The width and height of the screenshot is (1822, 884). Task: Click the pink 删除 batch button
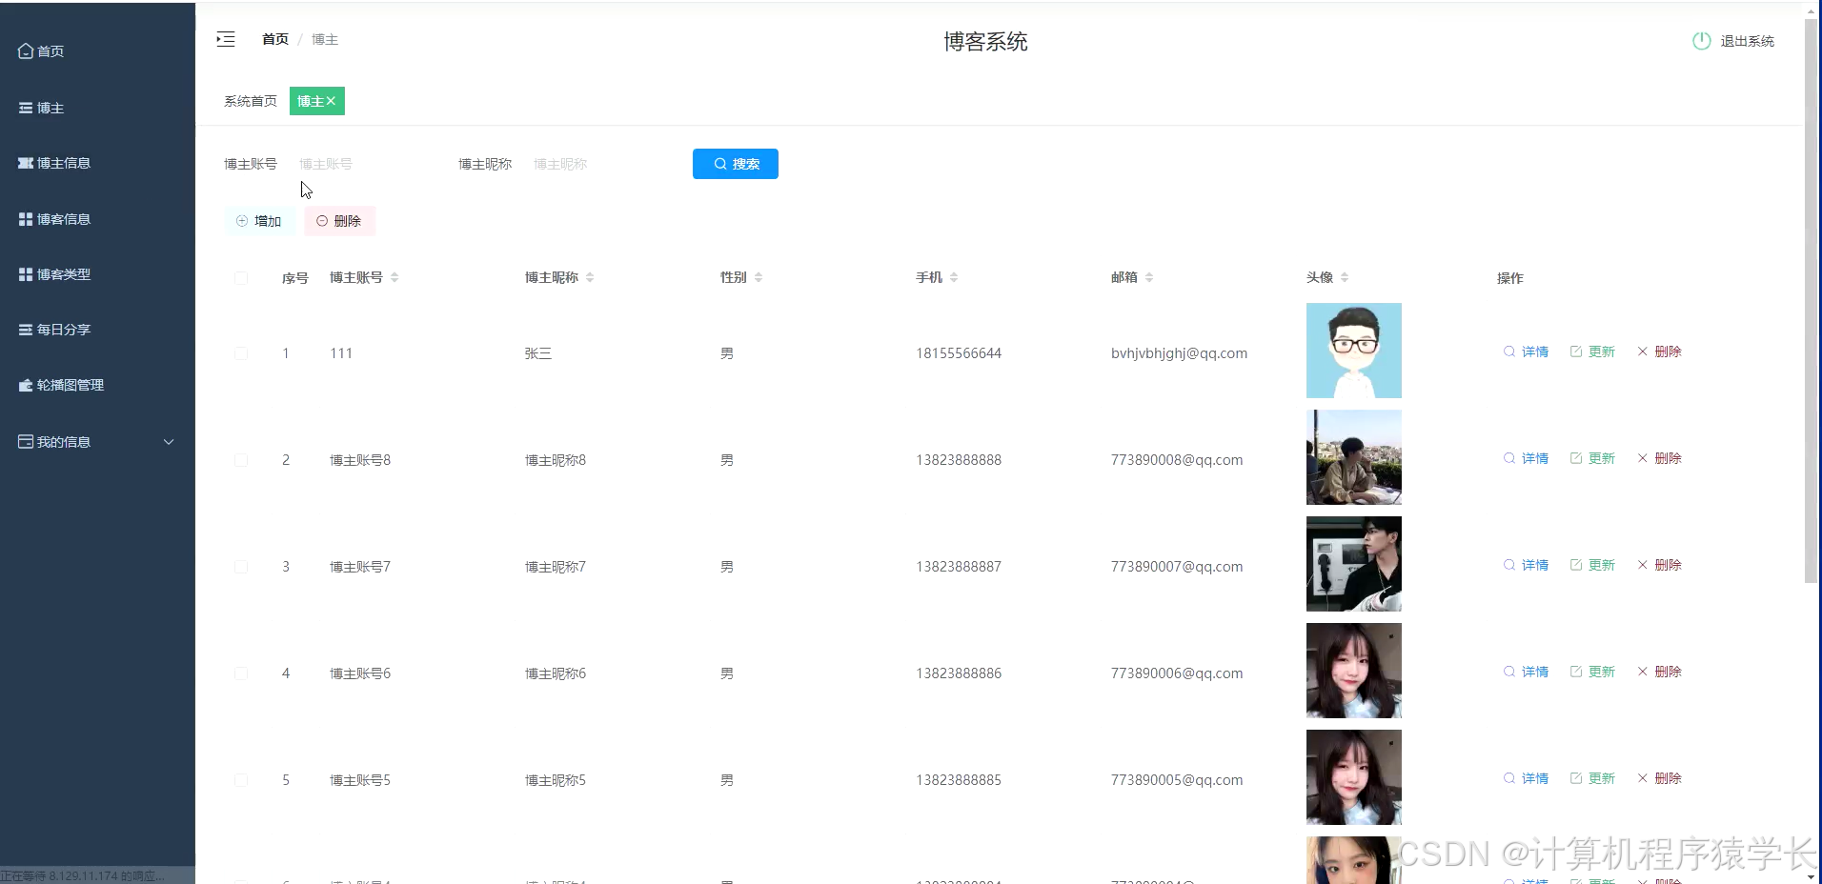339,221
